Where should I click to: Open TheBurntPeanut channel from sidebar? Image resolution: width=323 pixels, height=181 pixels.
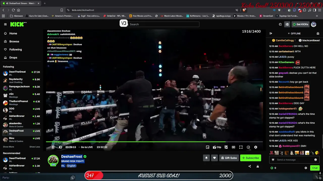(x=21, y=103)
